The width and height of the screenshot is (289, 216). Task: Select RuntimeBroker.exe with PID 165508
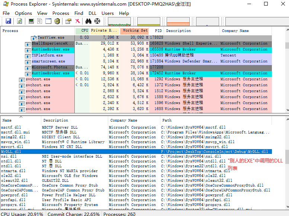[x=136, y=49]
